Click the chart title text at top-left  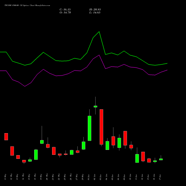click(x=27, y=6)
